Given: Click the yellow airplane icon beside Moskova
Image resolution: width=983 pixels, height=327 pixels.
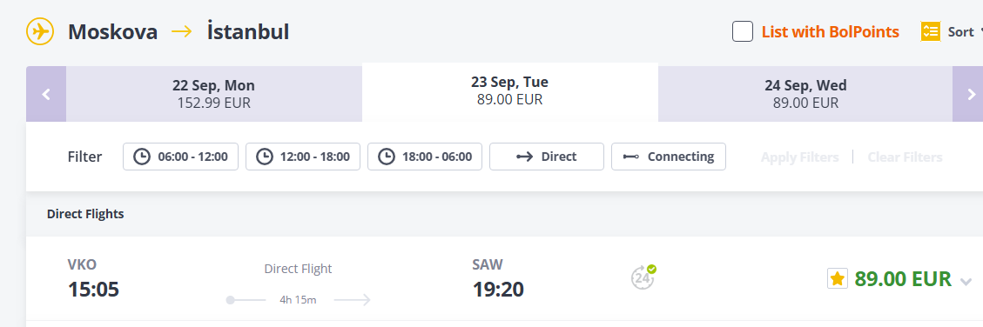Looking at the screenshot, I should [x=40, y=31].
